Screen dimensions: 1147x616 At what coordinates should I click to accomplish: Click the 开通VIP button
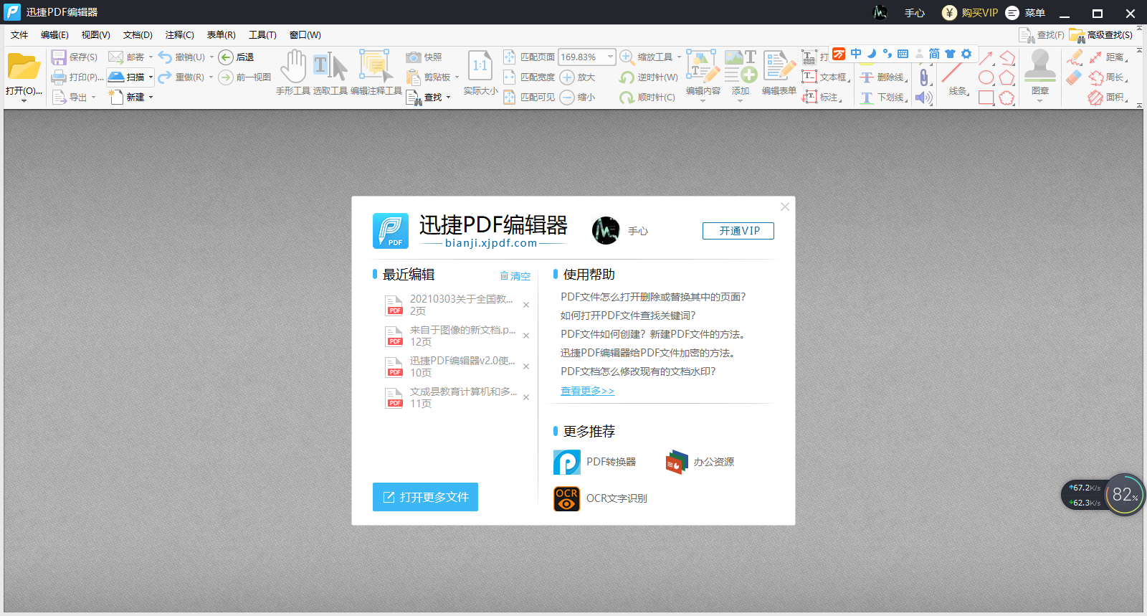point(738,231)
